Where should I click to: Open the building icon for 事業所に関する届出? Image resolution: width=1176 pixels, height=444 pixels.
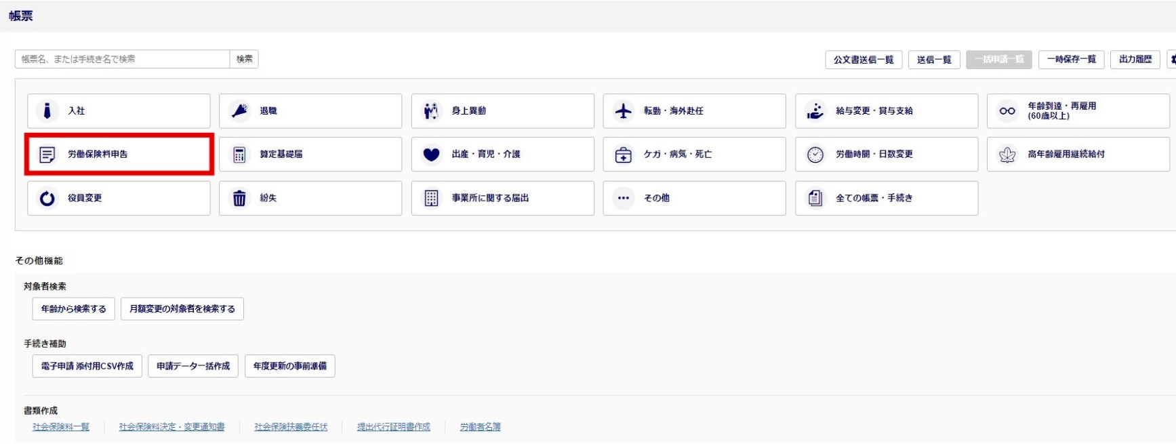click(x=431, y=198)
